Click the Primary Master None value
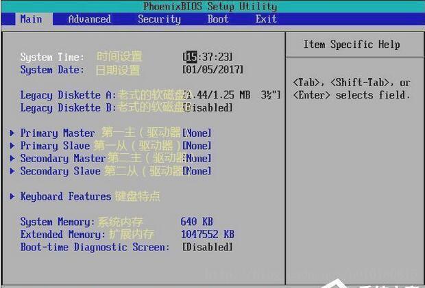Image resolution: width=425 pixels, height=288 pixels. pos(197,133)
